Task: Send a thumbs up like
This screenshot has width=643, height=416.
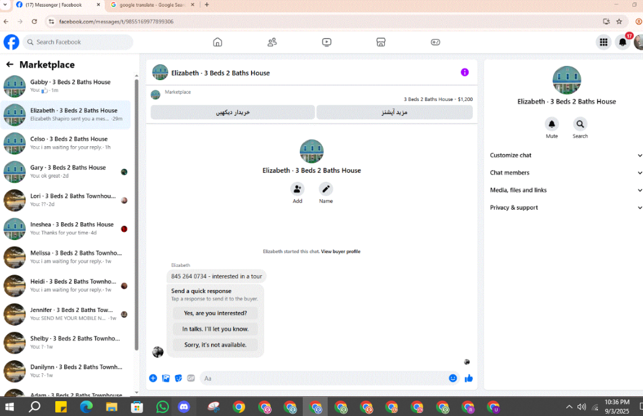Action: [x=469, y=379]
